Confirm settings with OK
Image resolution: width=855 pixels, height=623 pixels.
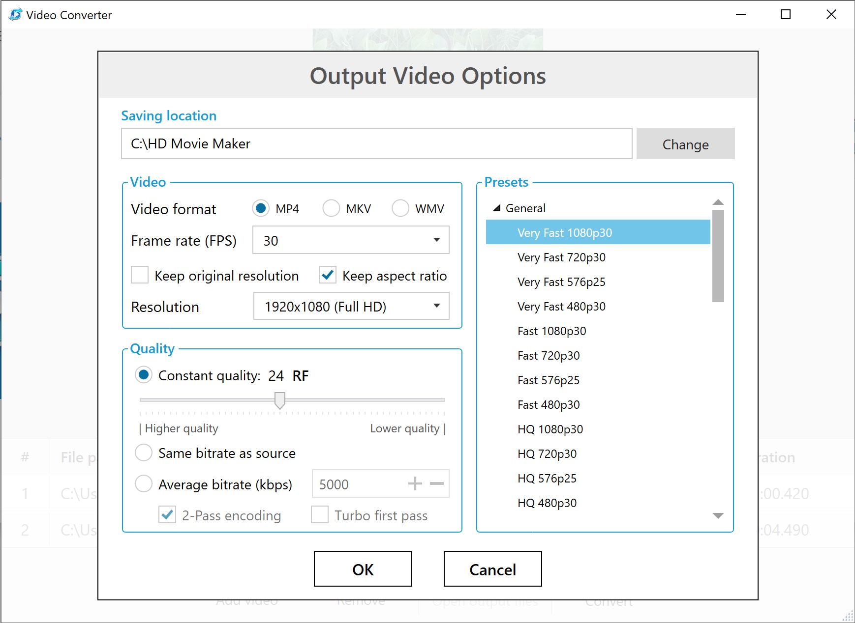(363, 569)
